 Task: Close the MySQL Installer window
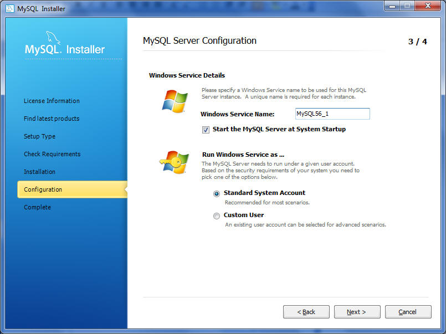pos(428,6)
